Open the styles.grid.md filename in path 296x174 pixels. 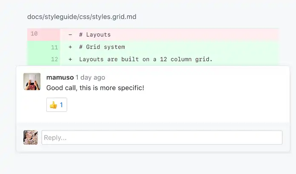pyautogui.click(x=115, y=17)
